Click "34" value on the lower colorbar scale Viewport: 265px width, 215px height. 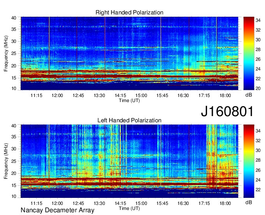point(258,131)
